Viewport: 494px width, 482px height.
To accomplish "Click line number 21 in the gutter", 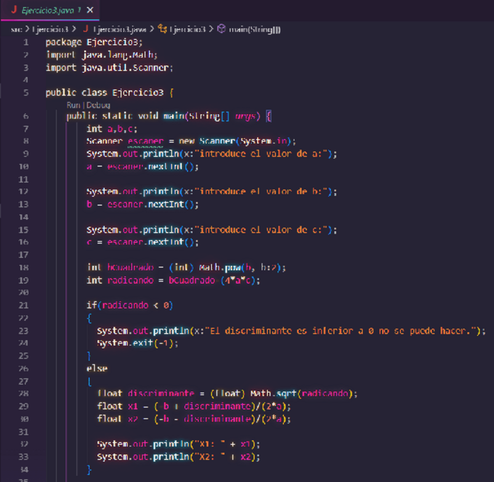I will tap(24, 305).
